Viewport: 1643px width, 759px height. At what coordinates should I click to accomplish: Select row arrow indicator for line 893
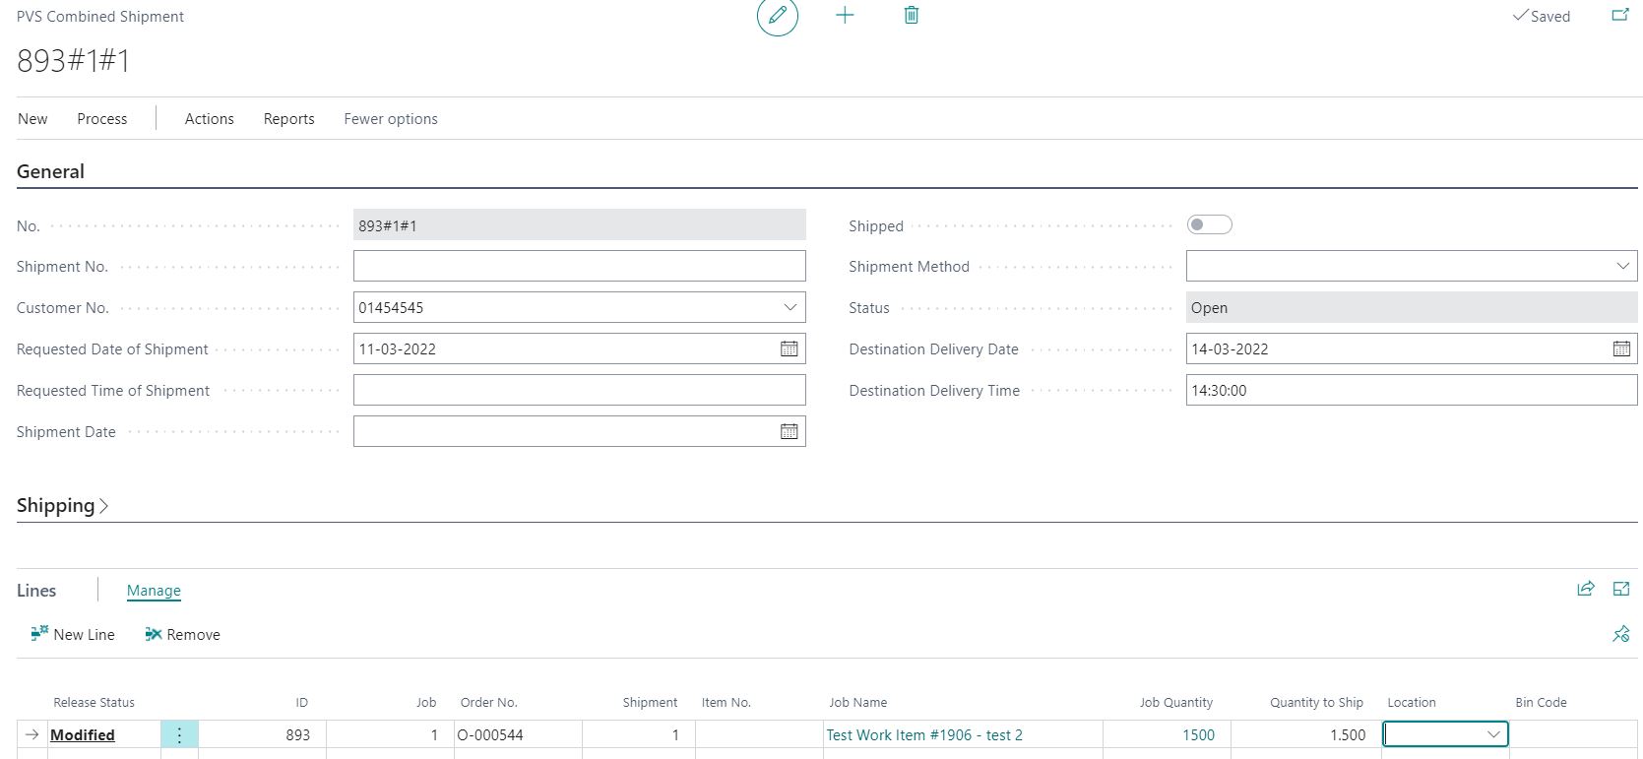32,734
